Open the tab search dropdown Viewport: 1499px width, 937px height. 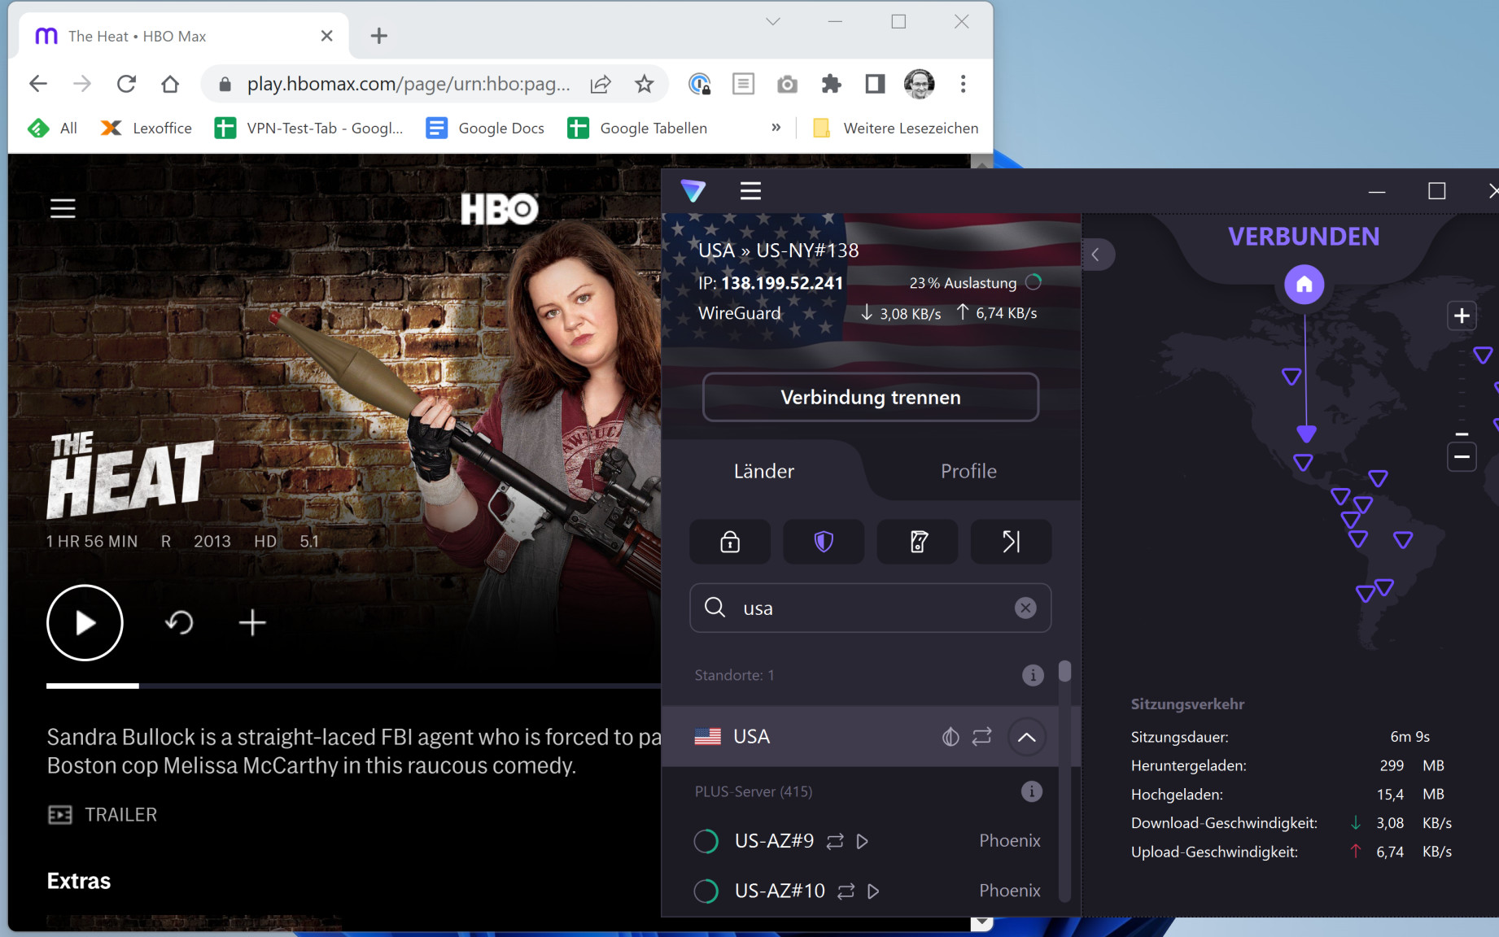[773, 22]
